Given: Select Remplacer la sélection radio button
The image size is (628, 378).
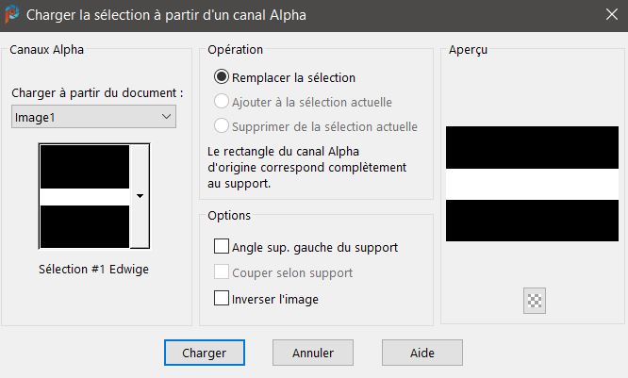Looking at the screenshot, I should click(x=222, y=77).
